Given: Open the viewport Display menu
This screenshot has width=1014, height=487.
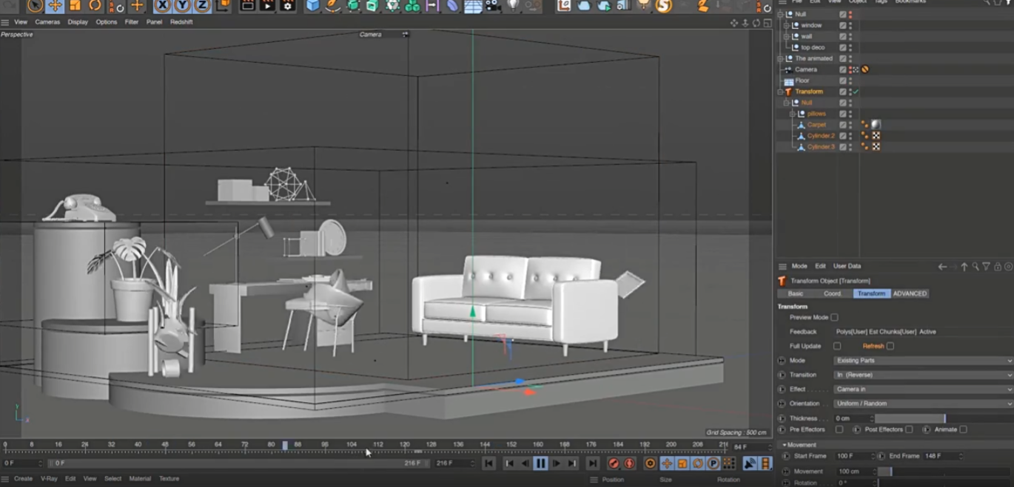Looking at the screenshot, I should tap(78, 22).
